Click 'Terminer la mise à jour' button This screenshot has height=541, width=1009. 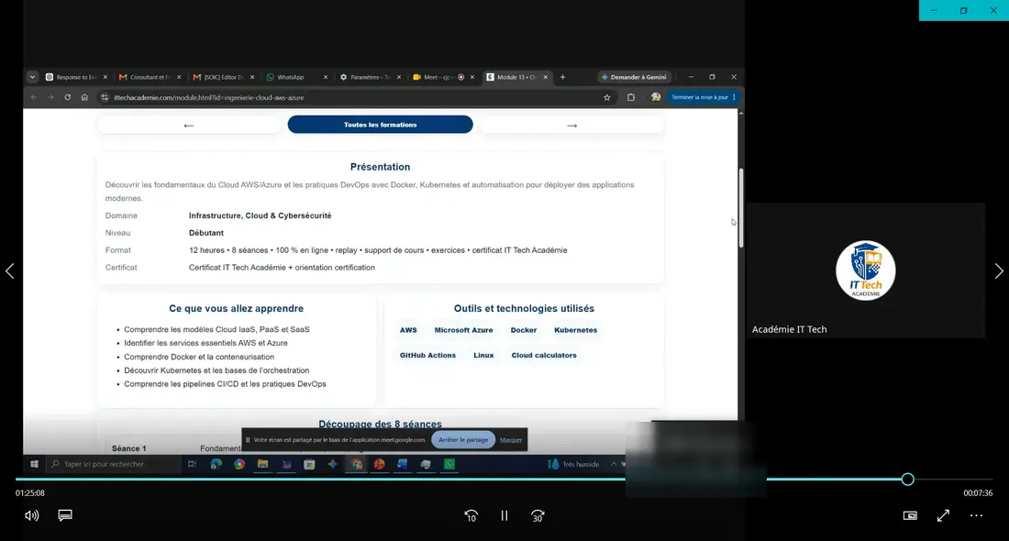(703, 97)
